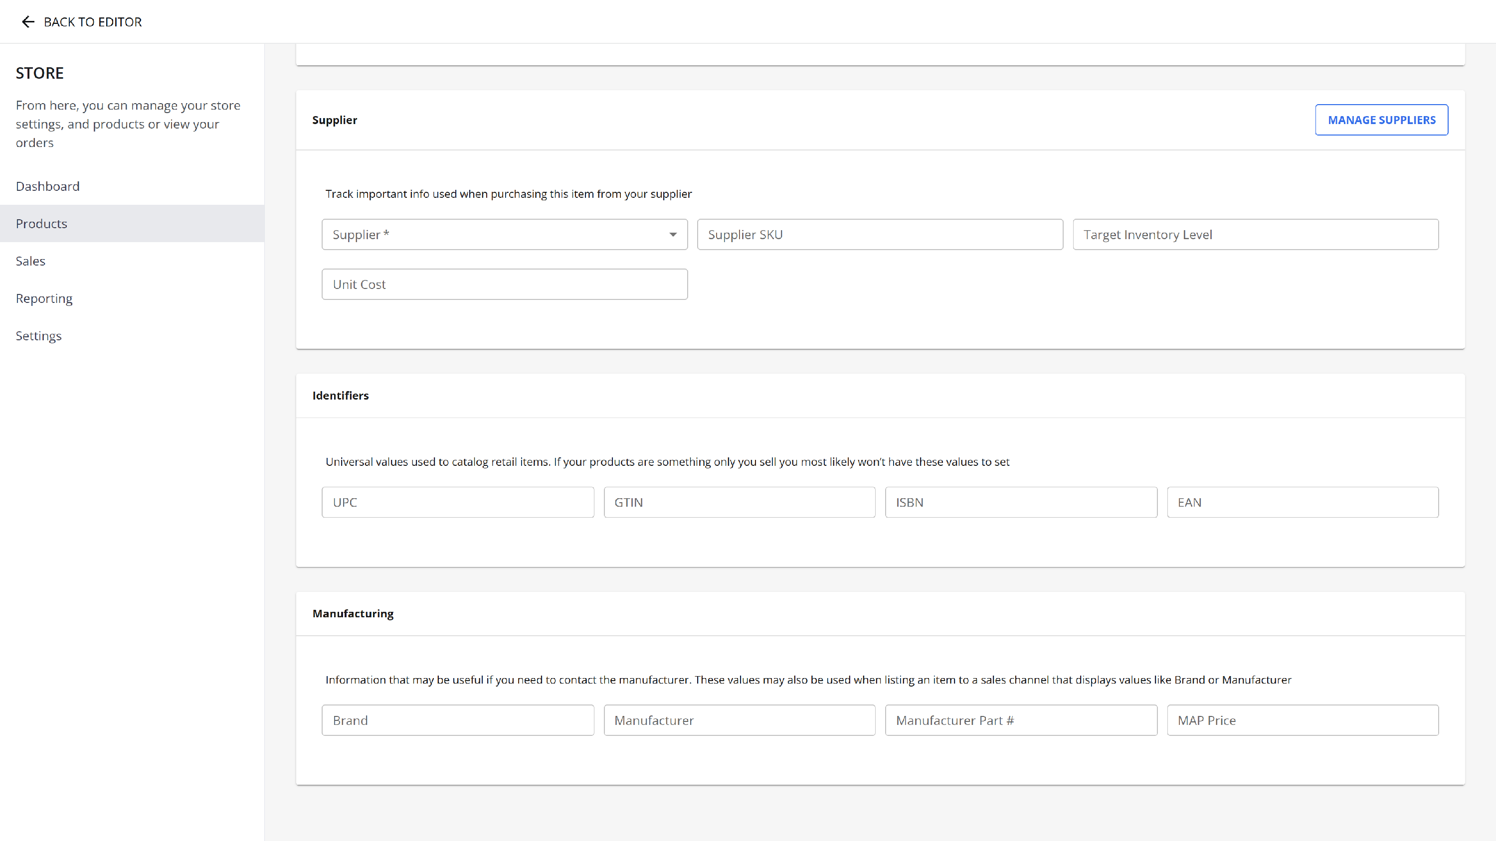This screenshot has height=841, width=1496.
Task: Click the Target Inventory Level field
Action: coord(1256,235)
